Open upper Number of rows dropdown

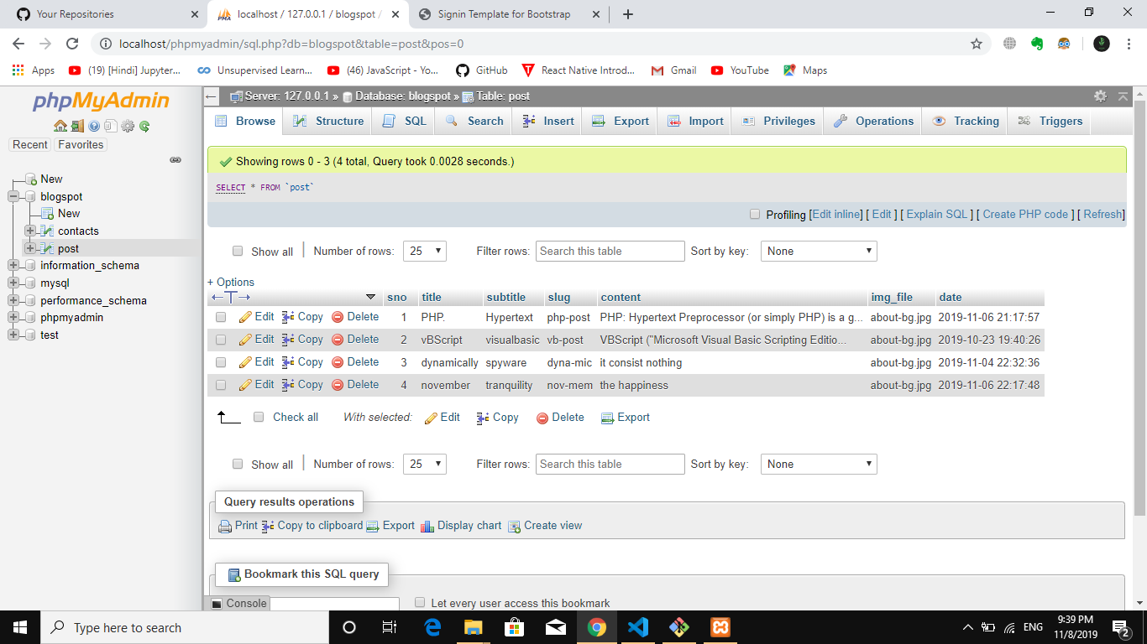425,251
